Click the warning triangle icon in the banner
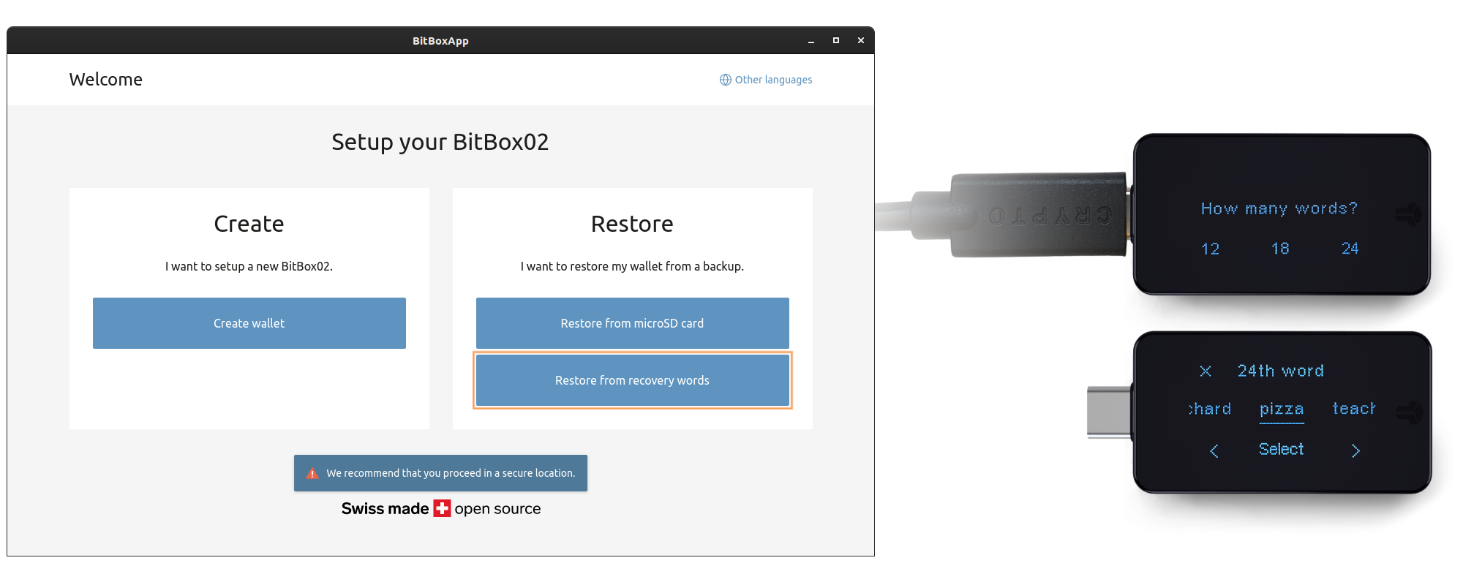This screenshot has width=1463, height=585. click(x=312, y=473)
